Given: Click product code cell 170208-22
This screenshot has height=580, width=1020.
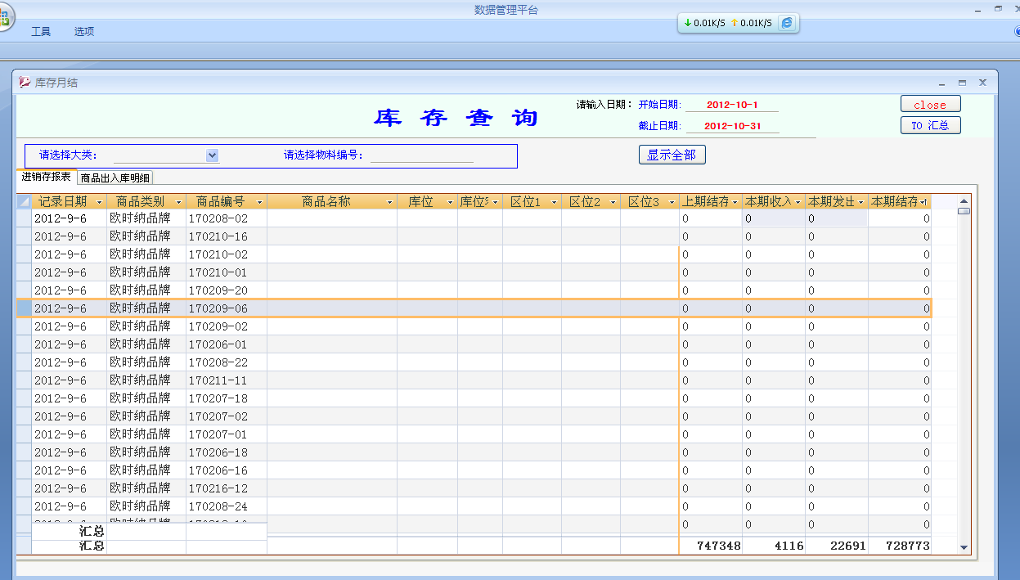Looking at the screenshot, I should click(227, 362).
